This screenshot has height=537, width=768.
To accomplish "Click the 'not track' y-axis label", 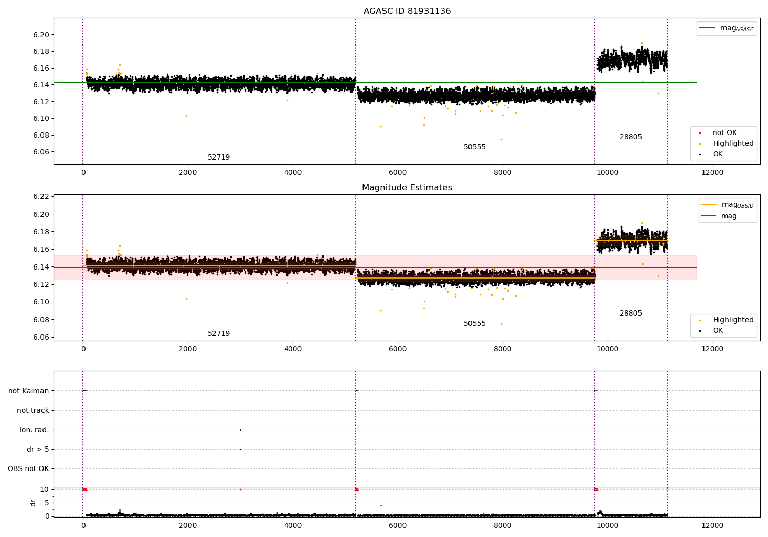I will (x=33, y=410).
